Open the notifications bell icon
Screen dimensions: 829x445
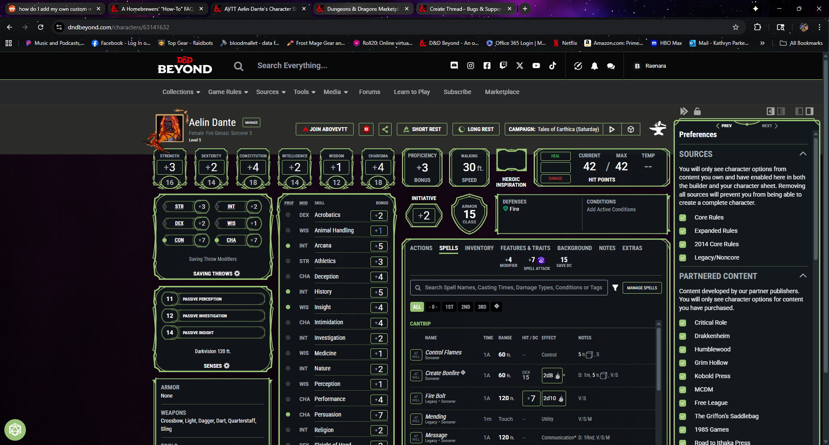tap(595, 66)
